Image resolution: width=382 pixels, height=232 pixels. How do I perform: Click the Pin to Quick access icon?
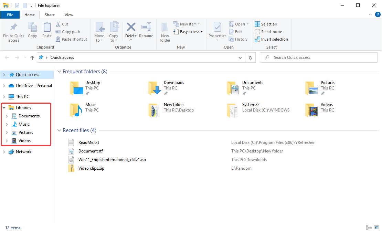14,27
